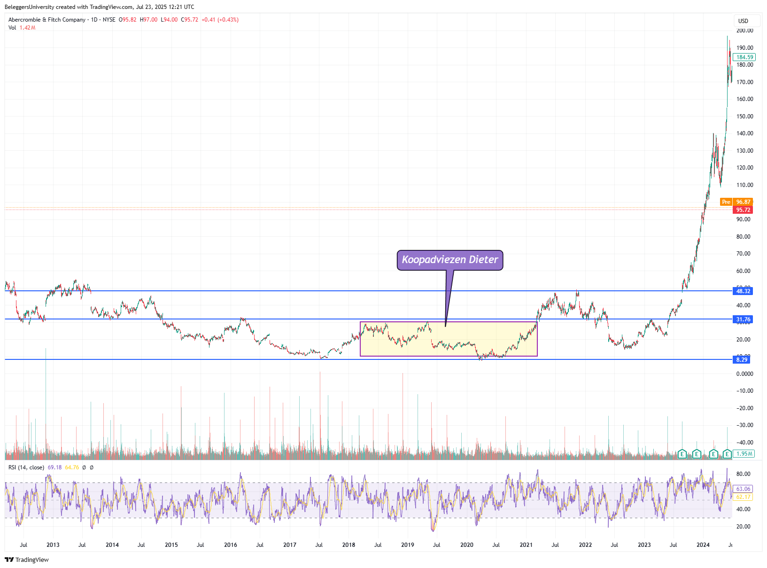Click the 95.72 red last price label
The image size is (767, 568).
point(743,210)
